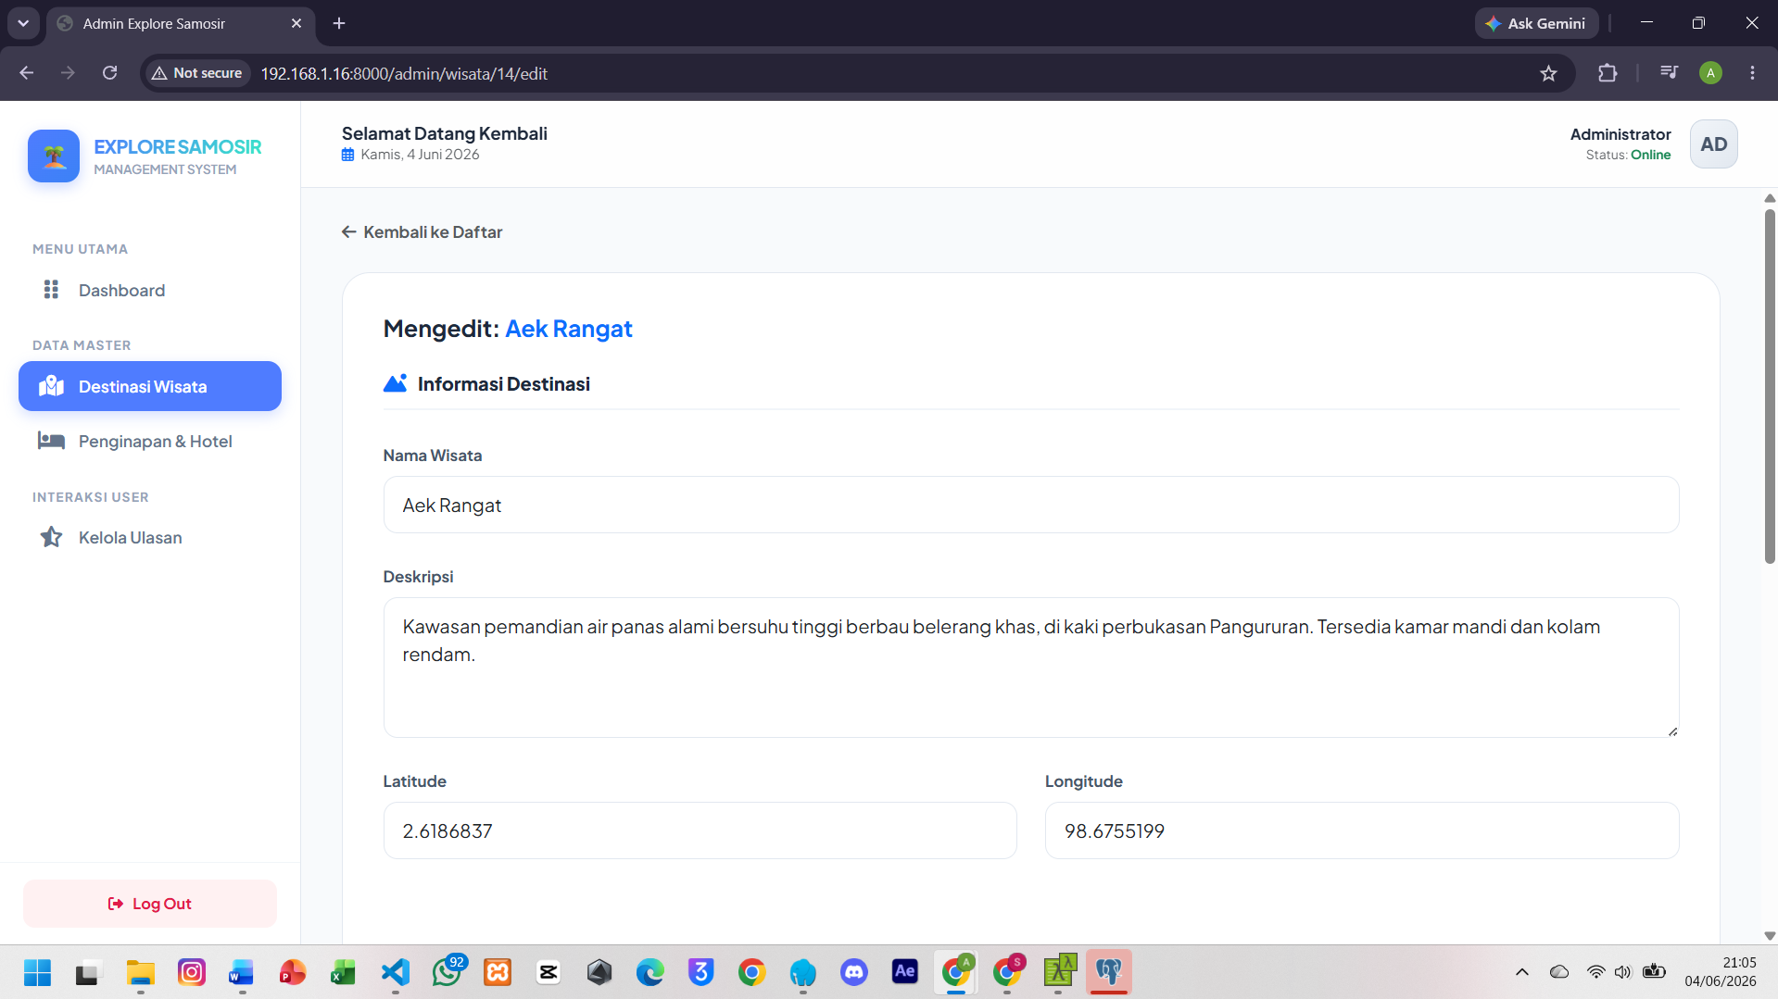Open After Effects from taskbar
The height and width of the screenshot is (999, 1778).
[x=904, y=972]
